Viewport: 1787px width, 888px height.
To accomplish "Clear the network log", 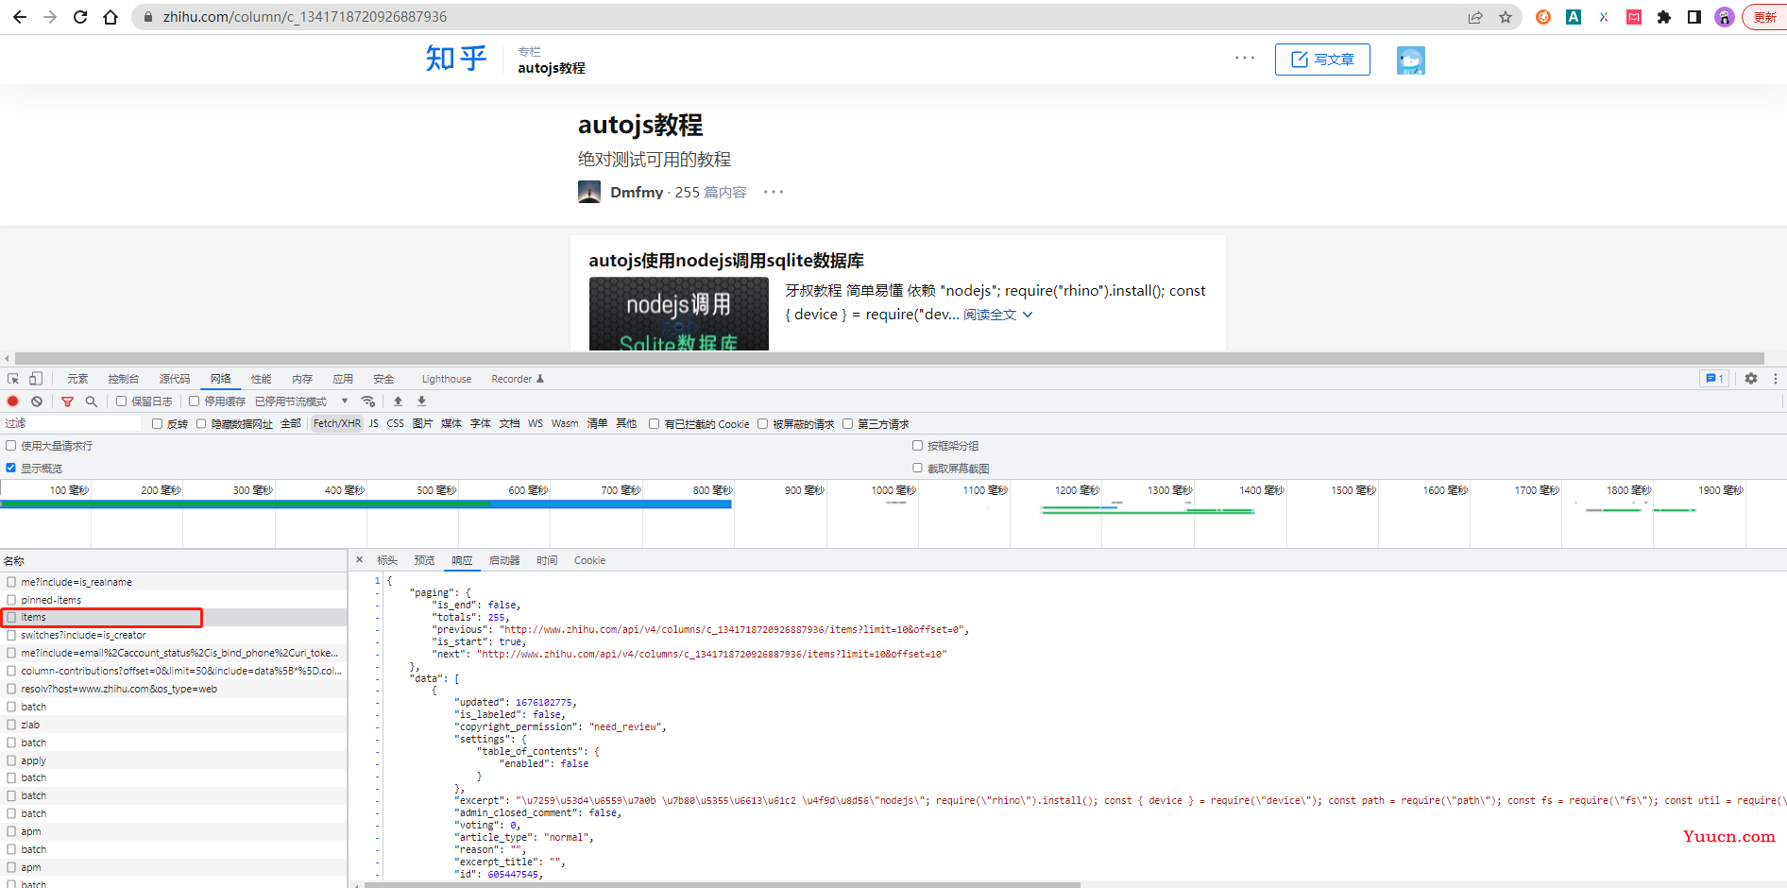I will point(37,401).
